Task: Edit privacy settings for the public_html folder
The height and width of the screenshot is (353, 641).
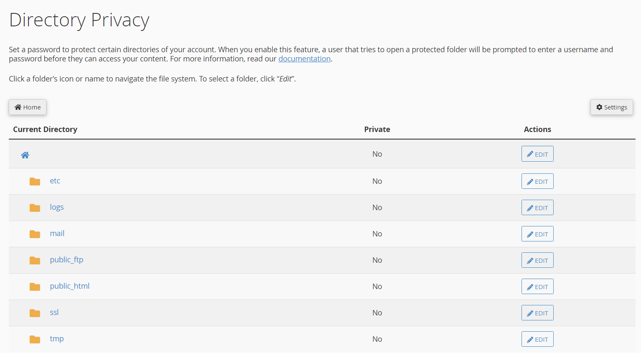Action: tap(537, 286)
